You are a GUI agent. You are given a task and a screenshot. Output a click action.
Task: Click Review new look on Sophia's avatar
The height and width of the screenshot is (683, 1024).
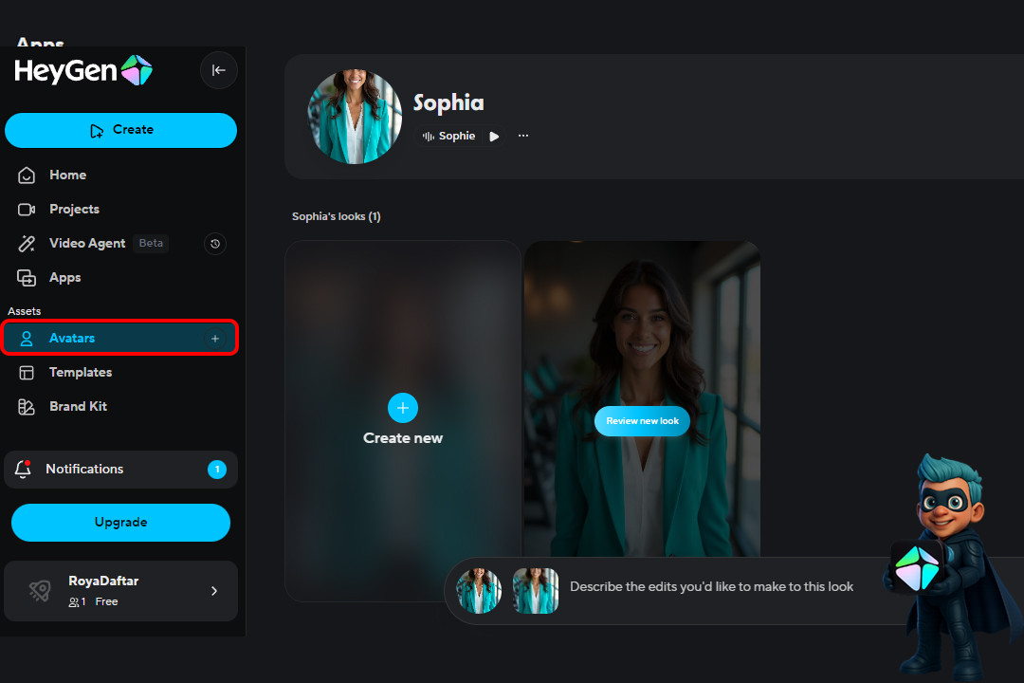[x=642, y=420]
